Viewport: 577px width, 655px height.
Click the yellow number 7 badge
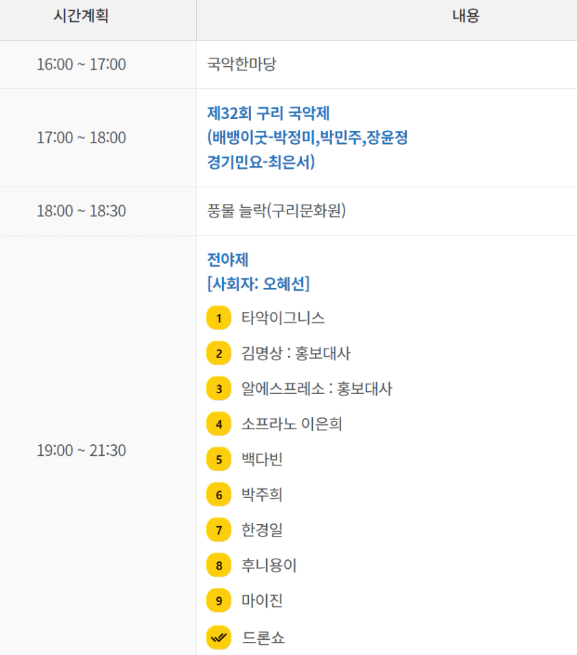(x=219, y=530)
